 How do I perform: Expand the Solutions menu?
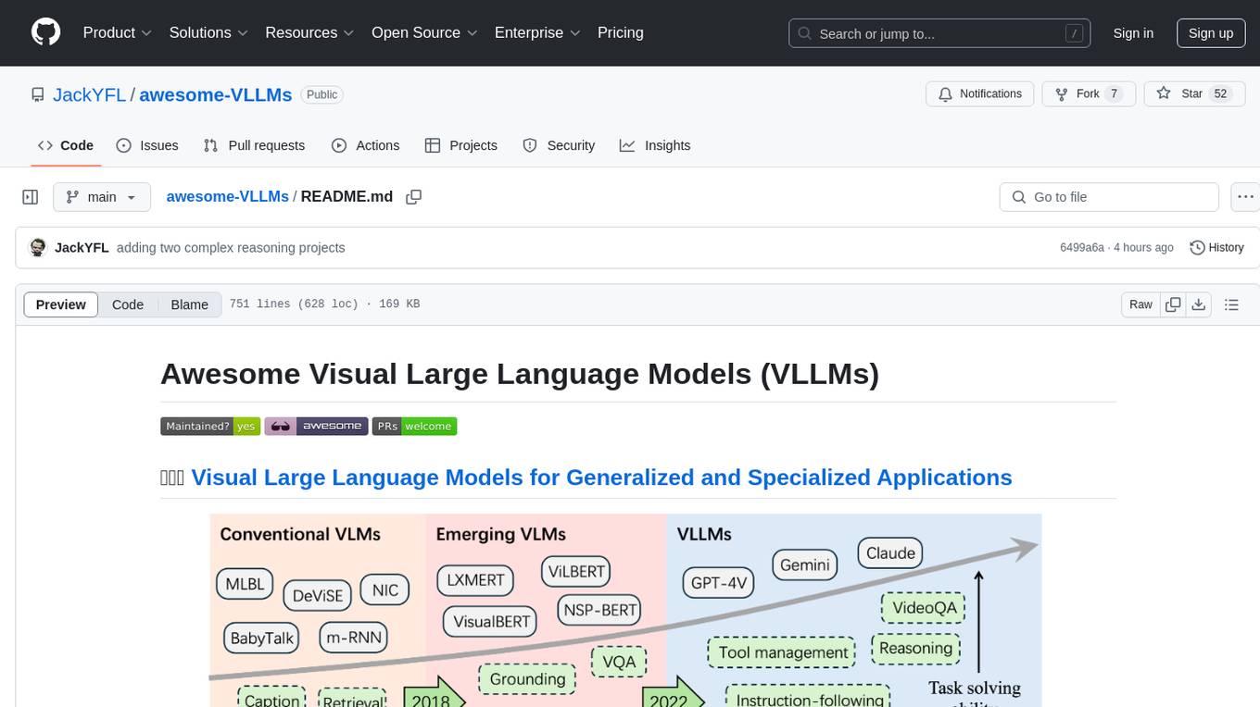208,32
